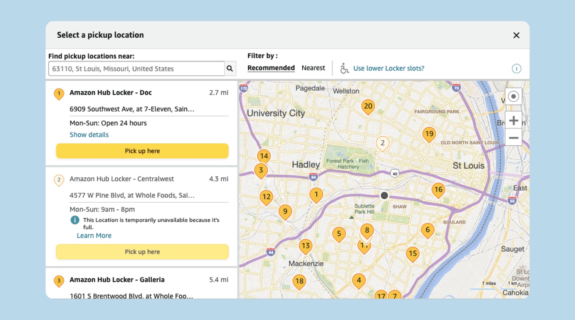Image resolution: width=575 pixels, height=320 pixels.
Task: Open the Learn More link
Action: (x=94, y=235)
